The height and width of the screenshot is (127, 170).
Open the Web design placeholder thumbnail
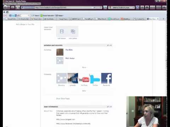point(60,60)
